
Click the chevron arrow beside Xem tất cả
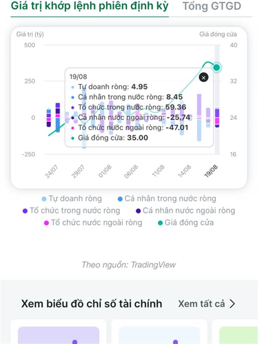point(232,304)
